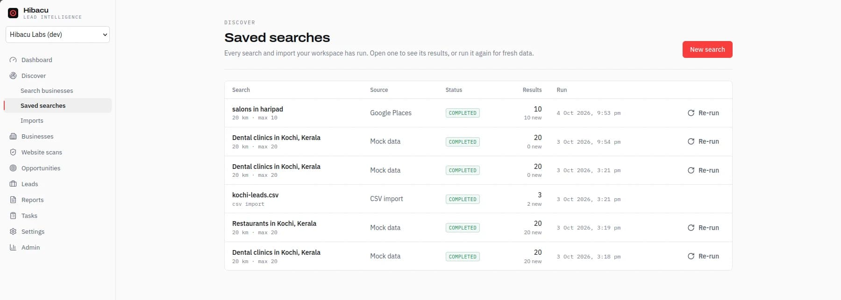Click the '2 new' results count
This screenshot has height=300, width=841.
[x=535, y=204]
